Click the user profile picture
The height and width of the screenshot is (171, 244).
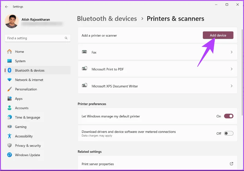click(12, 21)
